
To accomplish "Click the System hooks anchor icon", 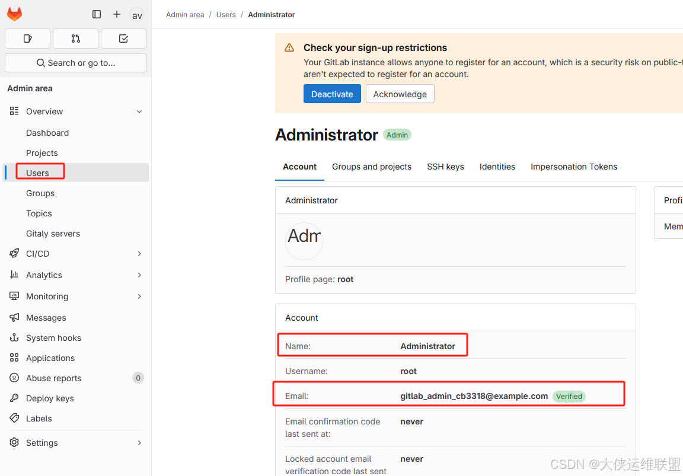I will click(x=14, y=337).
